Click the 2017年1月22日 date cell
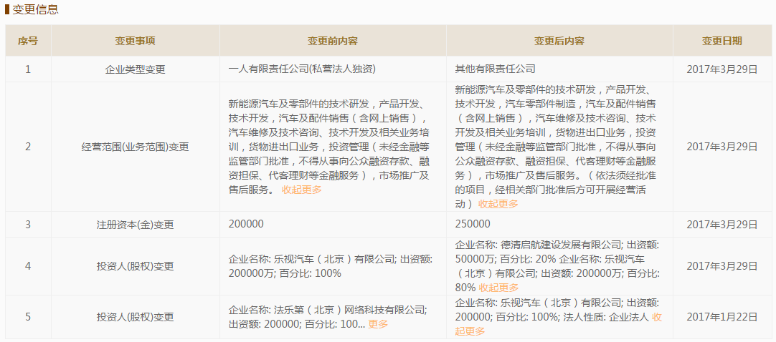Image resolution: width=776 pixels, height=342 pixels. (722, 317)
